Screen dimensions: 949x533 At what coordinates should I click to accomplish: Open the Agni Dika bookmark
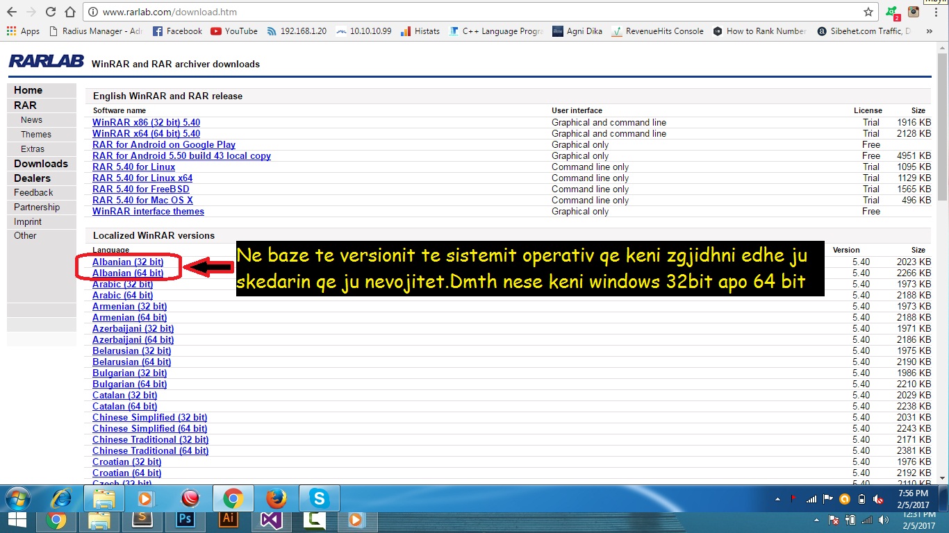point(577,31)
